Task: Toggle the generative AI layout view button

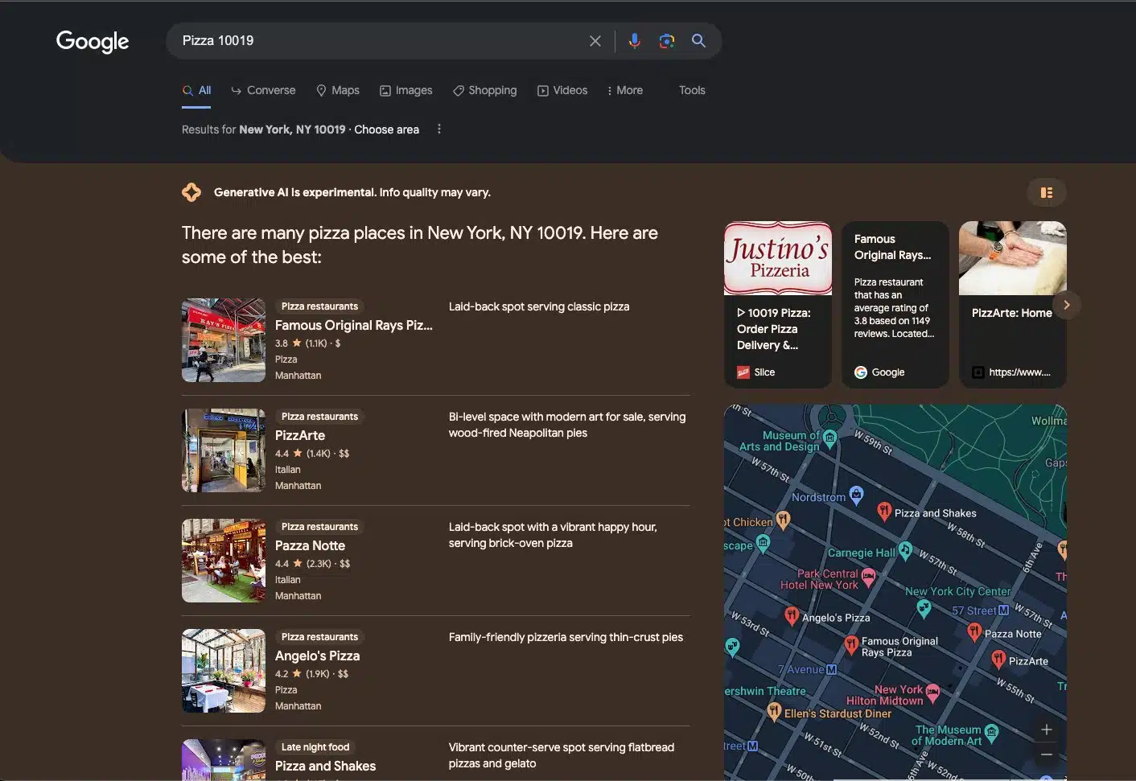Action: tap(1047, 192)
